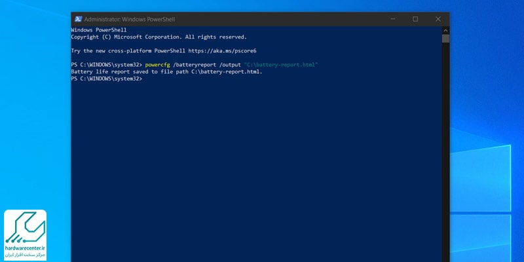Click the hardwarecenter.ir text under logo
524x262 pixels.
[x=25, y=248]
